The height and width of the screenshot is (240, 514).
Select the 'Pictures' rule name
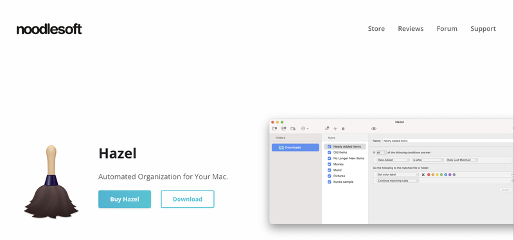(339, 176)
